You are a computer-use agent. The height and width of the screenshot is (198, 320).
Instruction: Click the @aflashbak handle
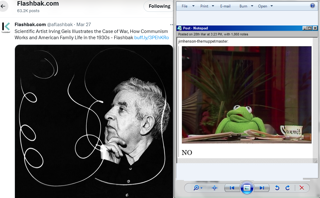[x=60, y=25]
